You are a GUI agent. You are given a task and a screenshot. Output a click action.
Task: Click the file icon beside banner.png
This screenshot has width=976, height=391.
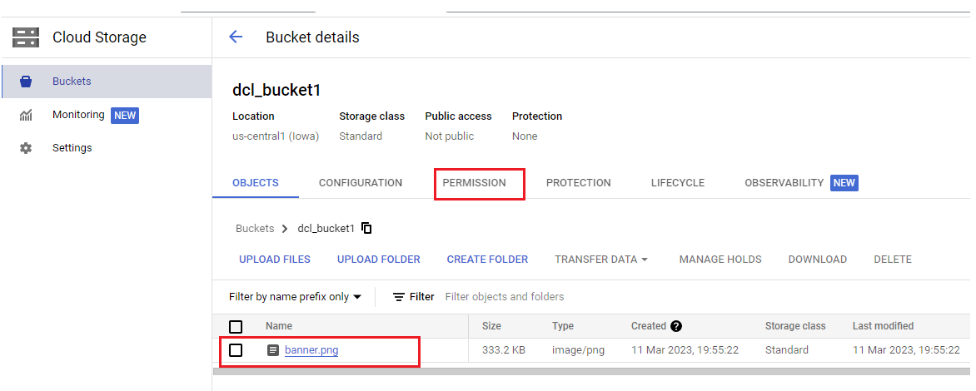click(x=272, y=350)
